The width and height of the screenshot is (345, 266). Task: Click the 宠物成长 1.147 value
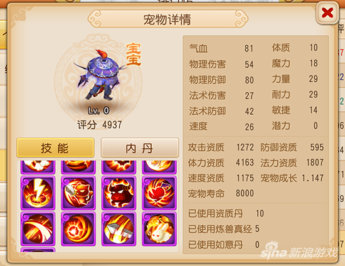point(312,178)
